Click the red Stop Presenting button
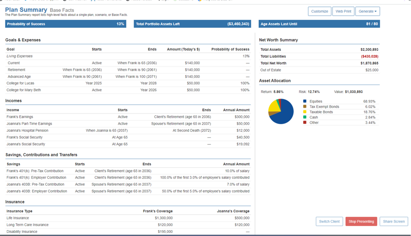Image resolution: width=411 pixels, height=236 pixels. [x=361, y=221]
